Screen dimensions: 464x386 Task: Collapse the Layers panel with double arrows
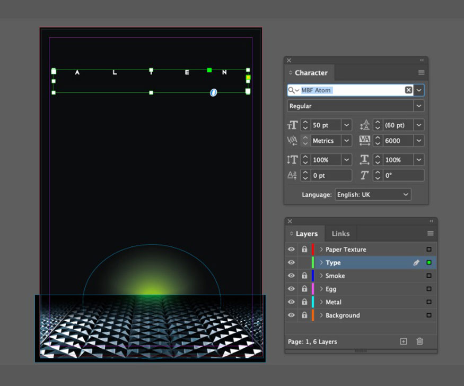pyautogui.click(x=431, y=221)
